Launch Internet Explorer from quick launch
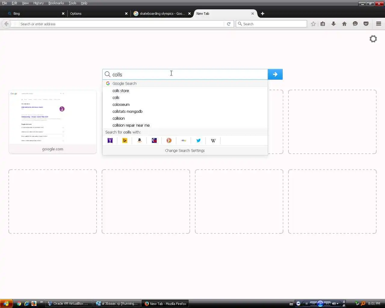Viewport: 385px width, 308px height. (26, 303)
